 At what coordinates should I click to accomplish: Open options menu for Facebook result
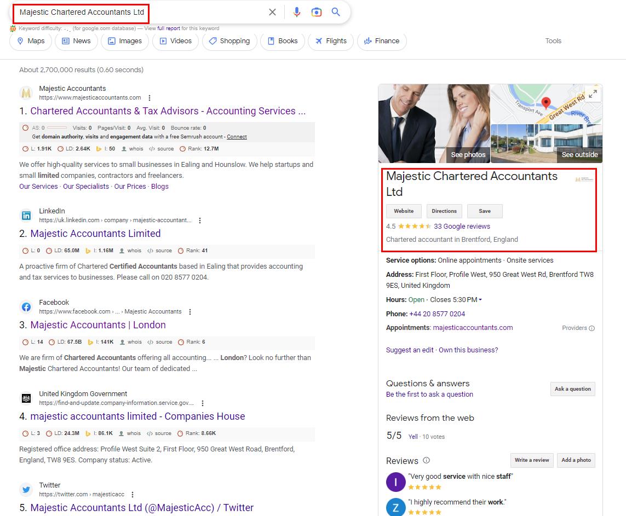tap(190, 312)
